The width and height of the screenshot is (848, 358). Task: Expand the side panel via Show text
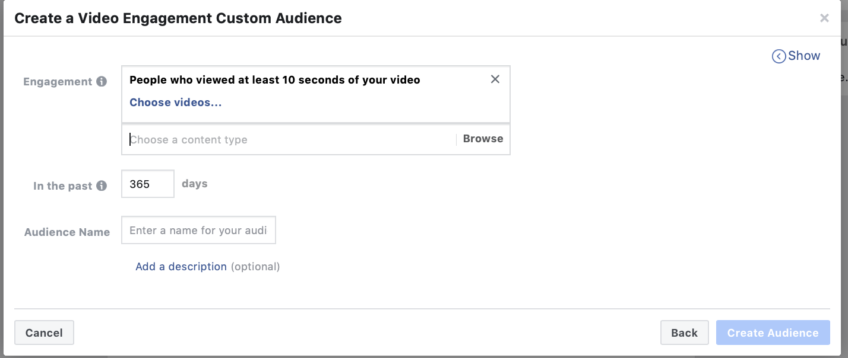[804, 56]
